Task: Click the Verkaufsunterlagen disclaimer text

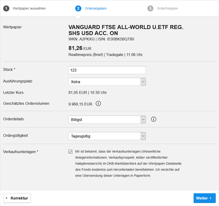Action: click(x=128, y=163)
